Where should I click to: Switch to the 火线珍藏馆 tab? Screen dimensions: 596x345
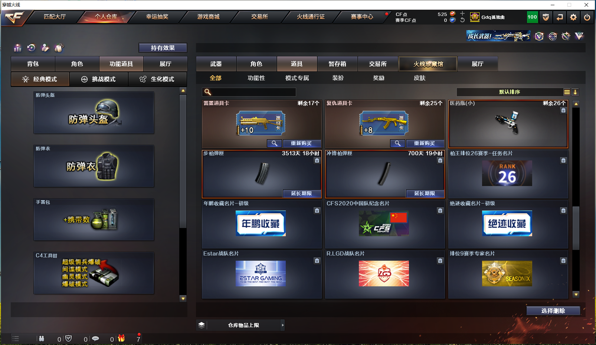coord(428,64)
